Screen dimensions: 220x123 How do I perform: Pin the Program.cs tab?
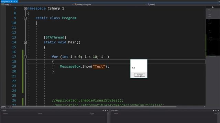tap(14, 1)
